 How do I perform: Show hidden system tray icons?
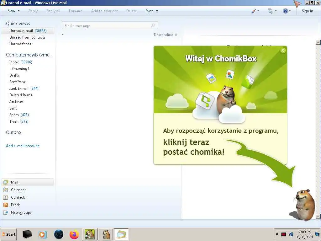pos(277,234)
